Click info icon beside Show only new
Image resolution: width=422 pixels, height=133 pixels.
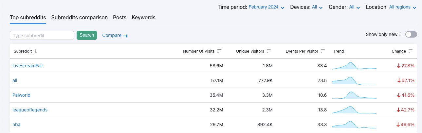tap(401, 34)
